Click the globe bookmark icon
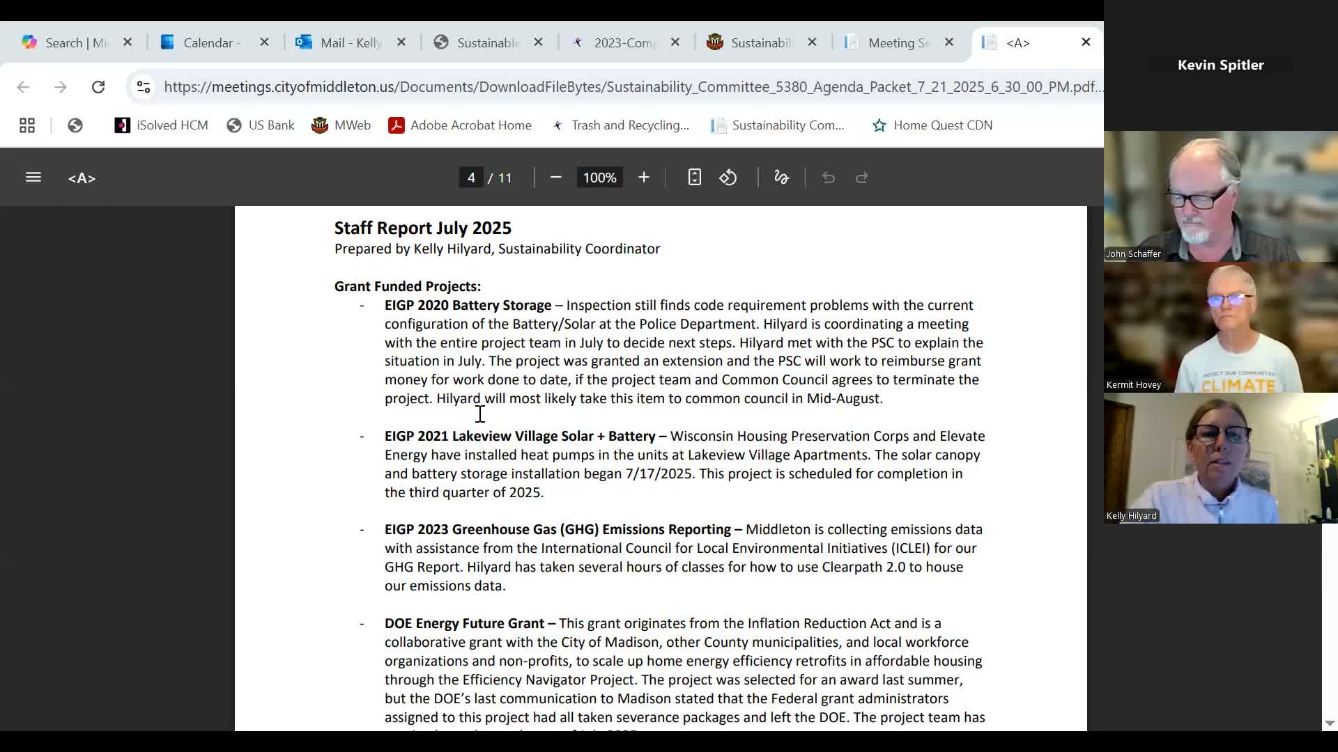The width and height of the screenshot is (1338, 752). click(75, 125)
